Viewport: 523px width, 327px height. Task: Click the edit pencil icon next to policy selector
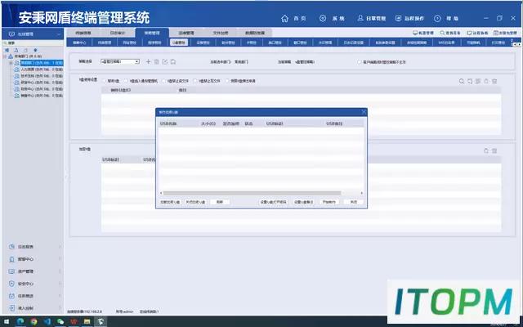click(165, 62)
